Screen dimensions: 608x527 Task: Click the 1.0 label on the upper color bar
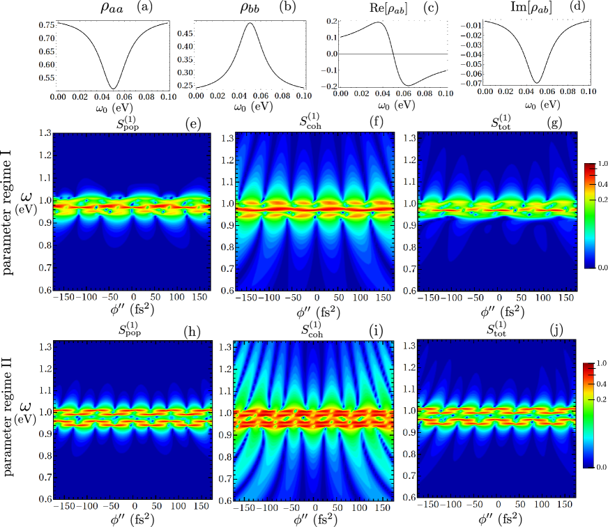602,164
